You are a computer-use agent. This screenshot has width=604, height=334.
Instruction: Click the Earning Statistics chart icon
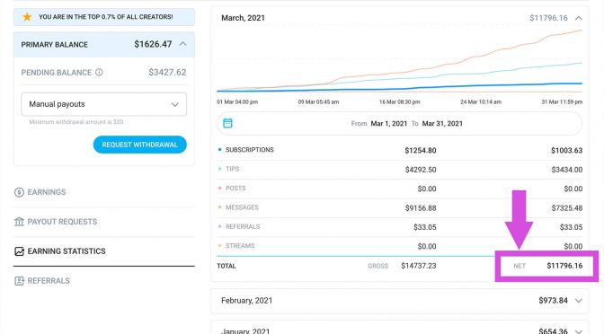coord(19,251)
